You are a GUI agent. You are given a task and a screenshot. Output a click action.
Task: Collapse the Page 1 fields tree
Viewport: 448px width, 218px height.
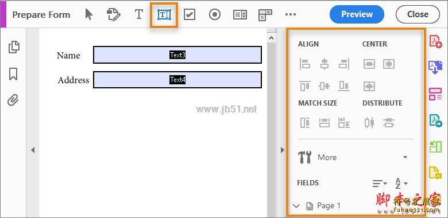point(296,206)
